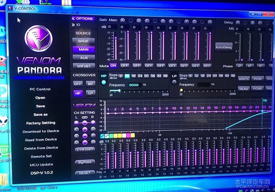Click the READ preset button
Viewport: 275px width, 192px height.
point(244,89)
